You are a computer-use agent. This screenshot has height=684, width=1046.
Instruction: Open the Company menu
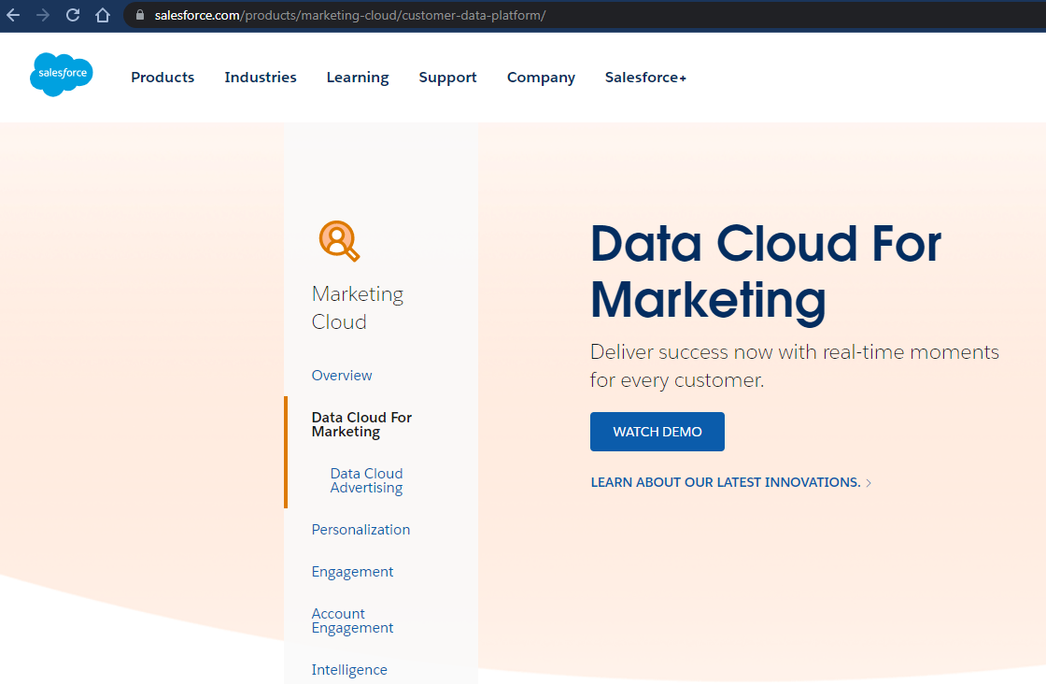pos(541,78)
